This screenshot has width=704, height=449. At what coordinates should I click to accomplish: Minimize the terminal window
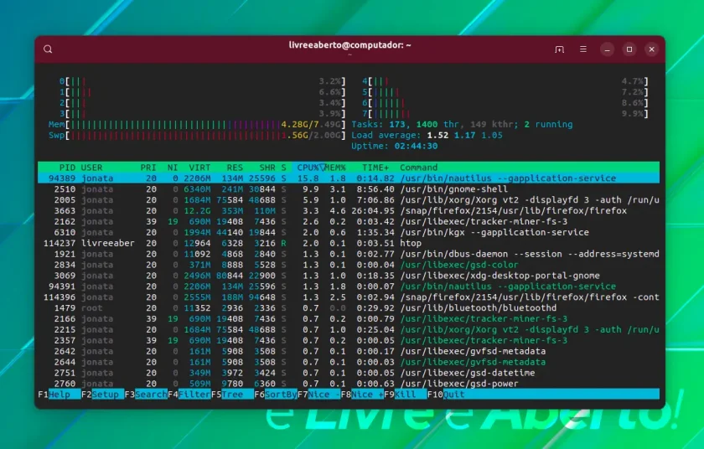607,49
